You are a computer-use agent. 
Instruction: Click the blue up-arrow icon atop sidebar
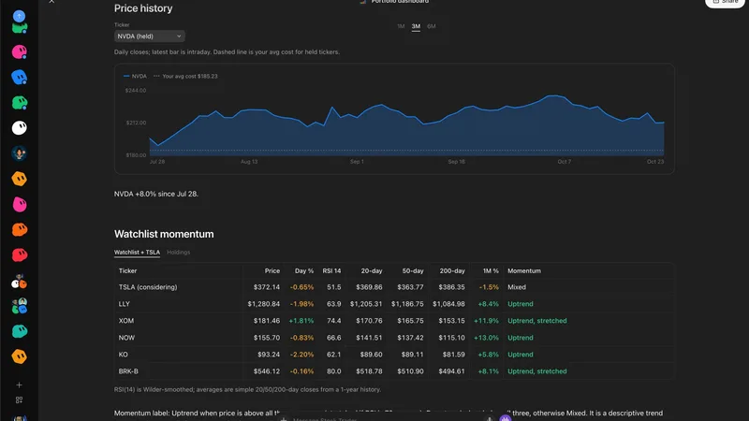pos(19,16)
